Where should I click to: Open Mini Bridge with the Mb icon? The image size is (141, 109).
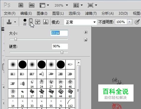click(32, 5)
